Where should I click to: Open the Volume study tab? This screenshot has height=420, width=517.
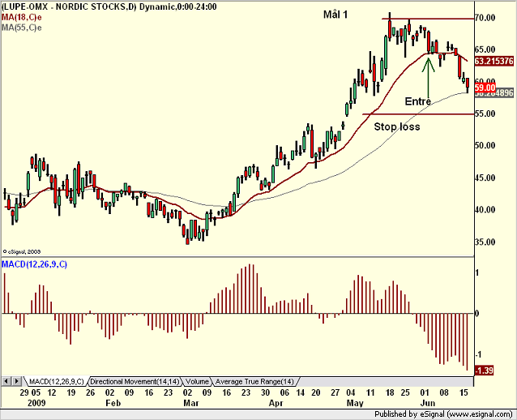[197, 382]
